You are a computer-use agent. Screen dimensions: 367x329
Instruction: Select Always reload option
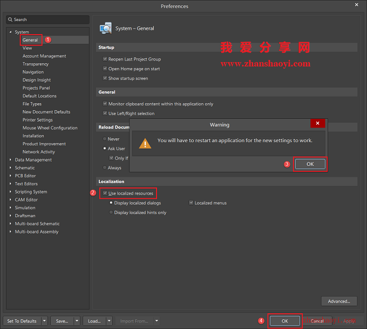(x=105, y=167)
